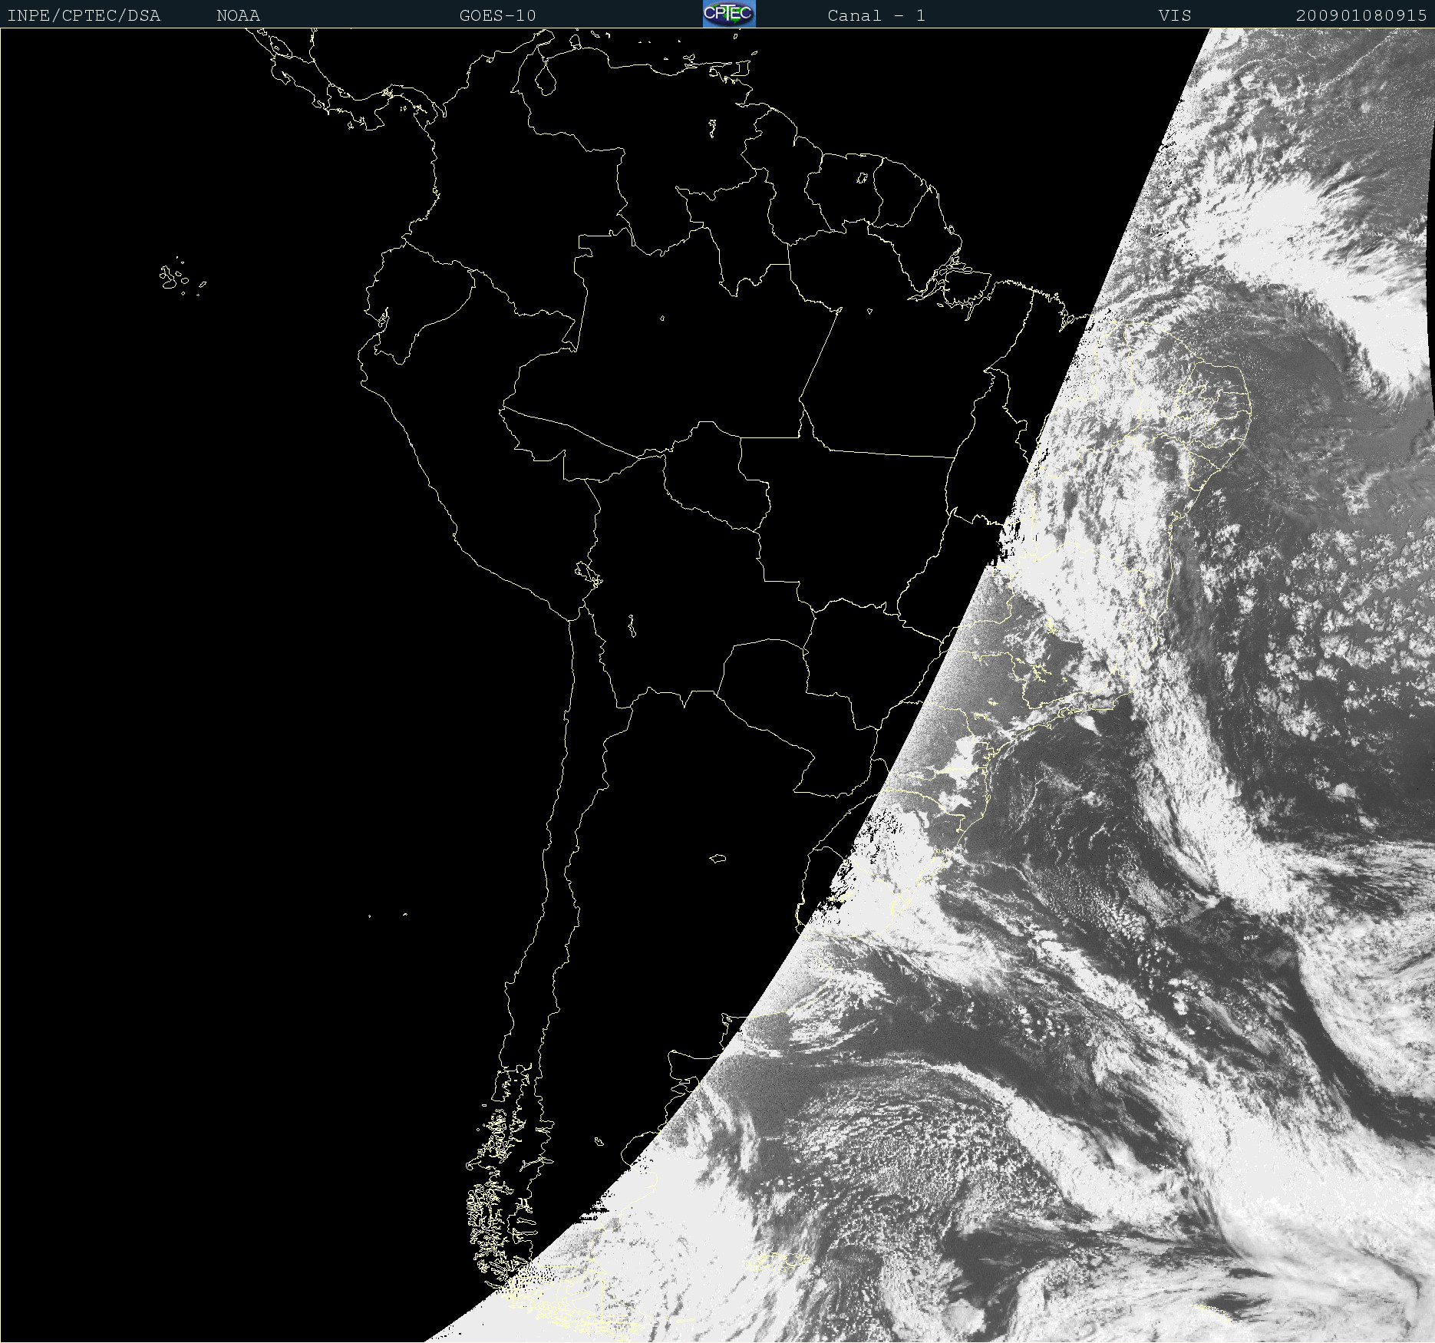The height and width of the screenshot is (1343, 1435).
Task: Click the NOAA label in header
Action: click(238, 16)
